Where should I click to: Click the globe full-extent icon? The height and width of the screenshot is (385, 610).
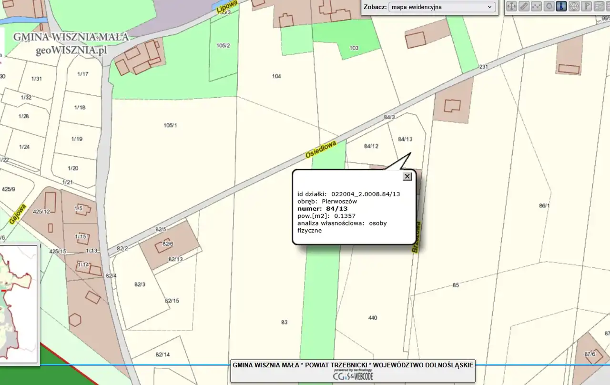click(574, 7)
